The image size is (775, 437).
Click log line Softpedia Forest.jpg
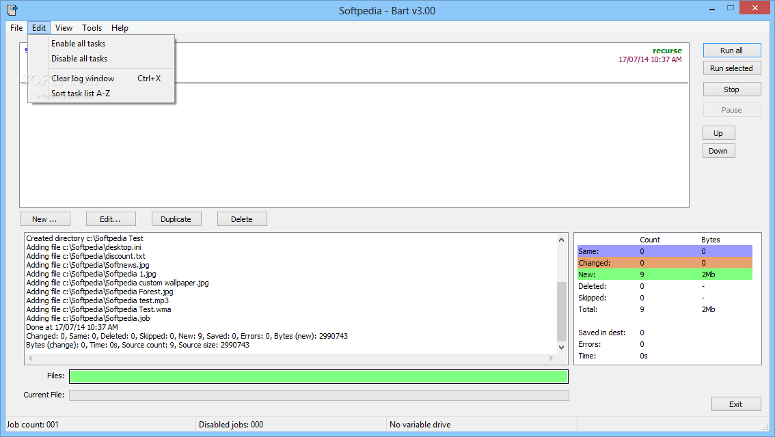(99, 292)
